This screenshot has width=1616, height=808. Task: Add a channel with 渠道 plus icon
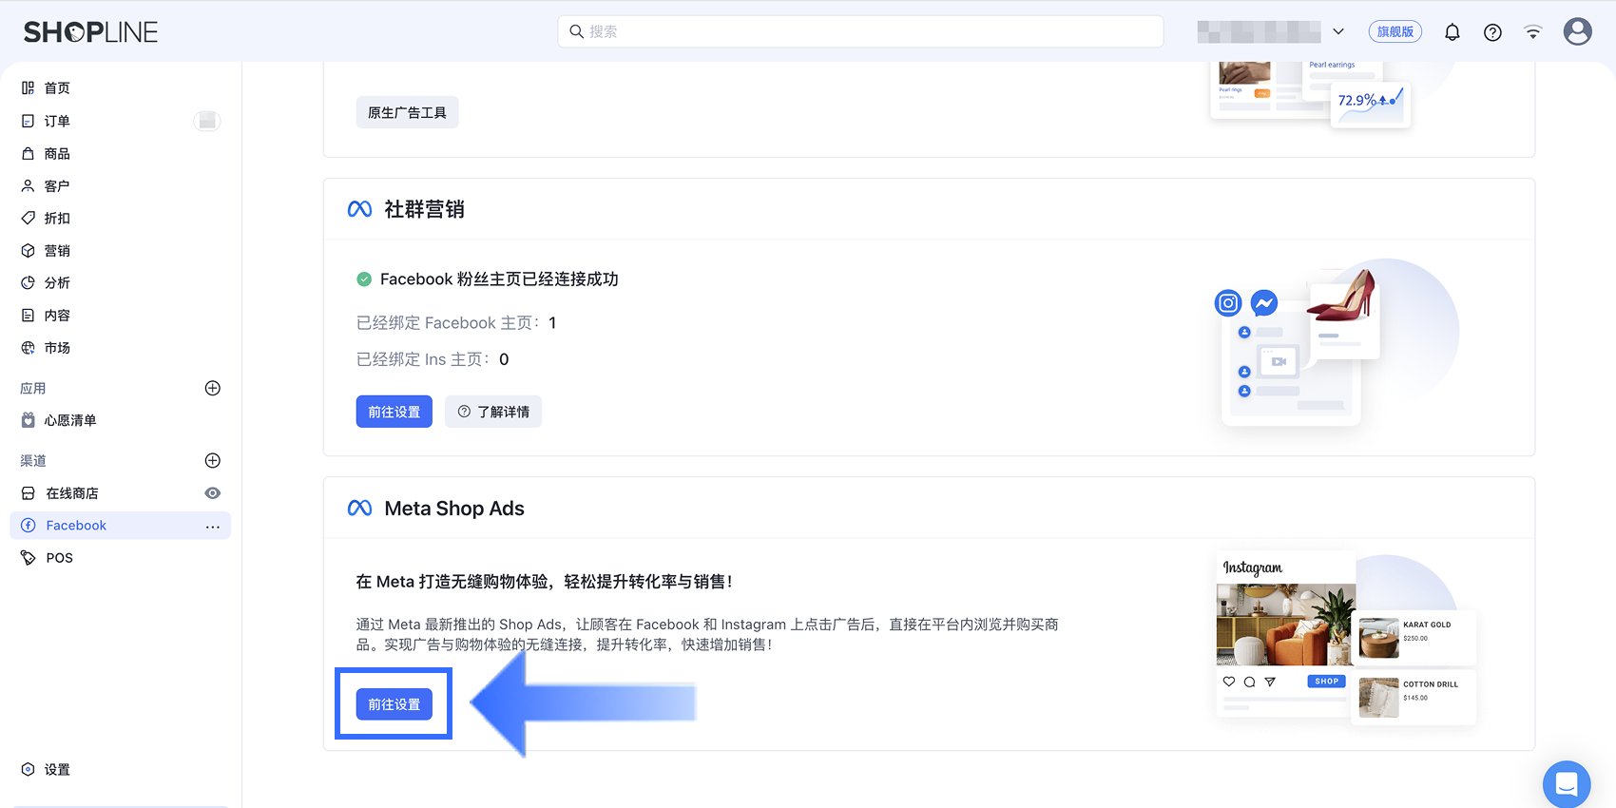(213, 460)
